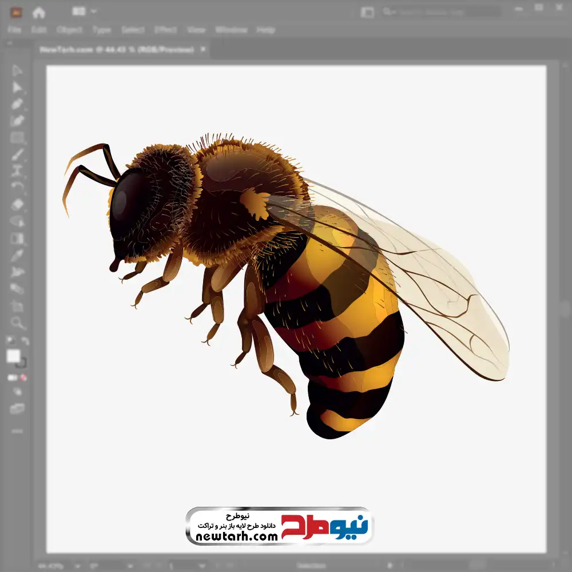Open the Object menu
Viewport: 572px width, 572px height.
[68, 30]
